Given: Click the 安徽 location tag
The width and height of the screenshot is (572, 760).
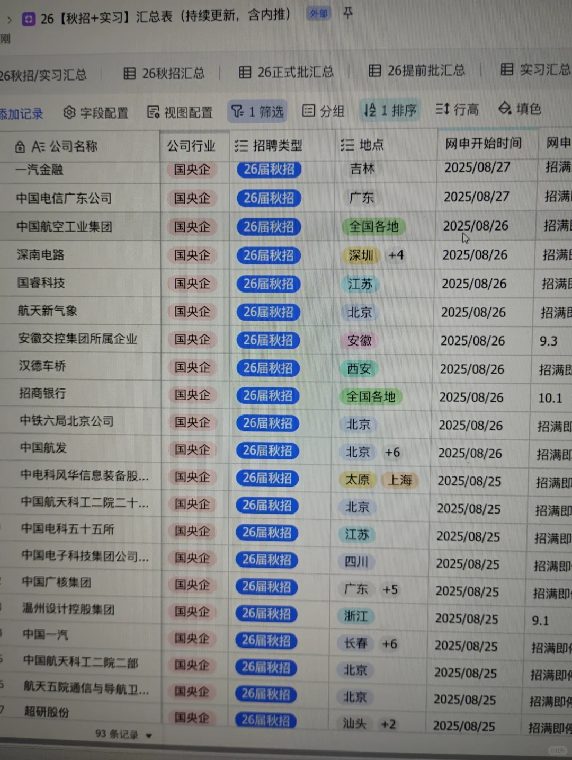Looking at the screenshot, I should 360,341.
